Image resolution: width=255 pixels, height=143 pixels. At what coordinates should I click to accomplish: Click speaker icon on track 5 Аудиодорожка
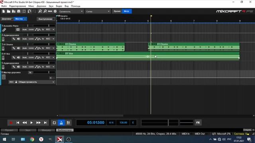[x=19, y=67]
